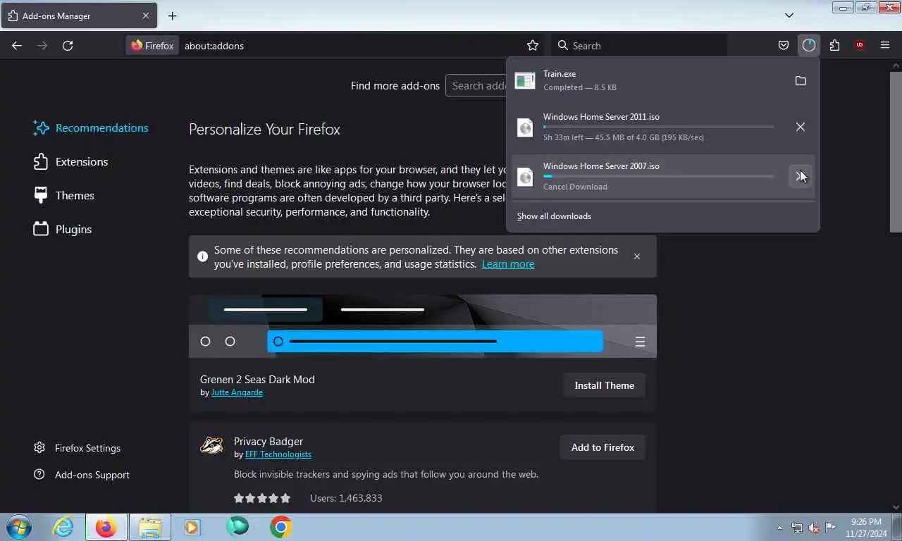This screenshot has height=541, width=902.
Task: Open the Pocket save icon
Action: (x=783, y=45)
